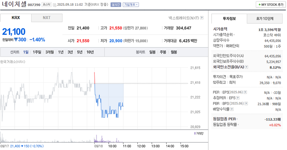Click help icon next to 배당수익률
Screen dimensions: 287x150
(232, 109)
